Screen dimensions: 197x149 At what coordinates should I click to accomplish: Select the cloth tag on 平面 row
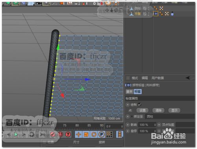pos(172,14)
